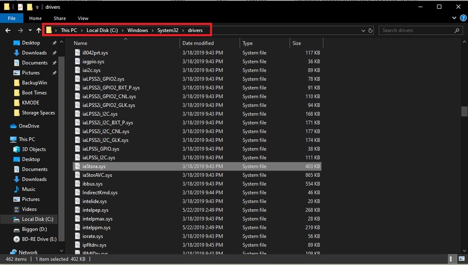Switch to large icons view in status bar
The width and height of the screenshot is (468, 265).
point(460,259)
